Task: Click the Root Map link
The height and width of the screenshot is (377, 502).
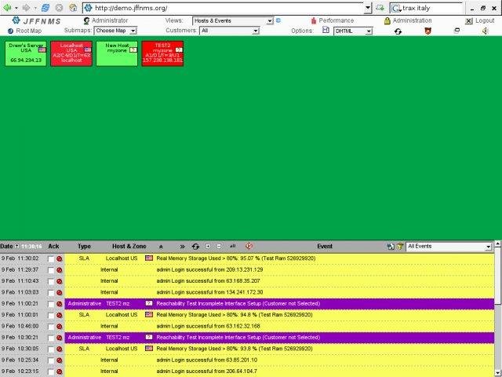Action: pyautogui.click(x=29, y=31)
